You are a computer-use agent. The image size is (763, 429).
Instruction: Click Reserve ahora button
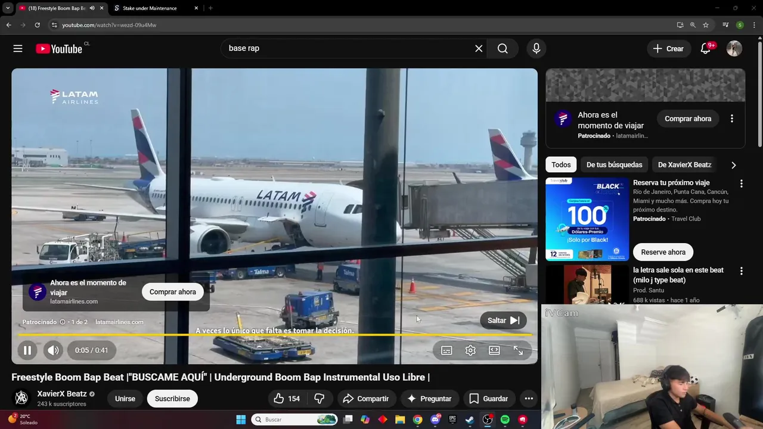click(663, 252)
